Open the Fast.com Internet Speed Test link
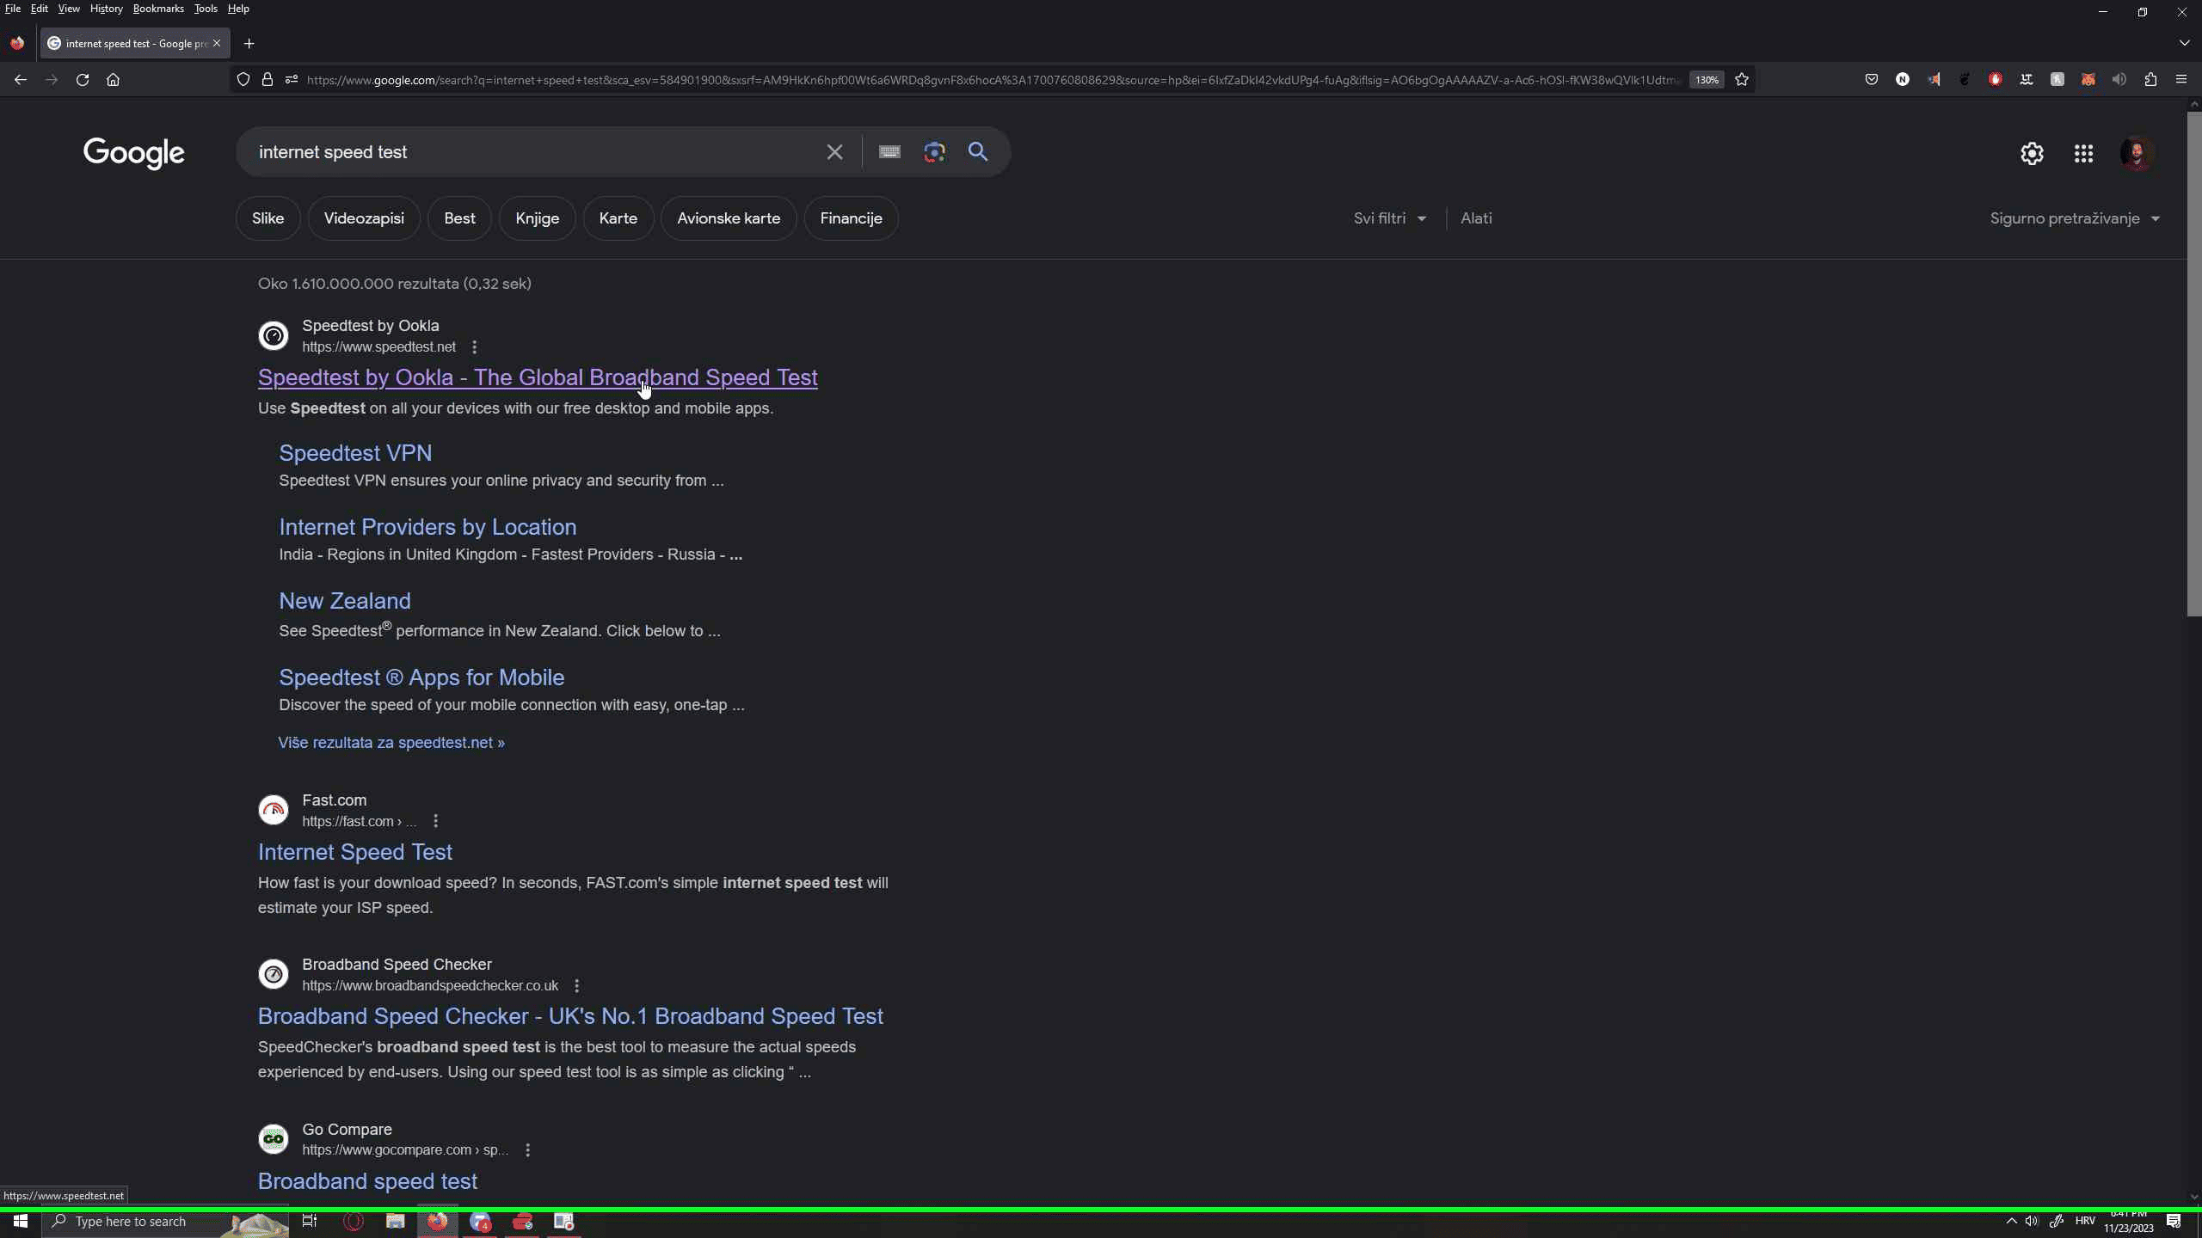This screenshot has width=2202, height=1238. coord(354,852)
